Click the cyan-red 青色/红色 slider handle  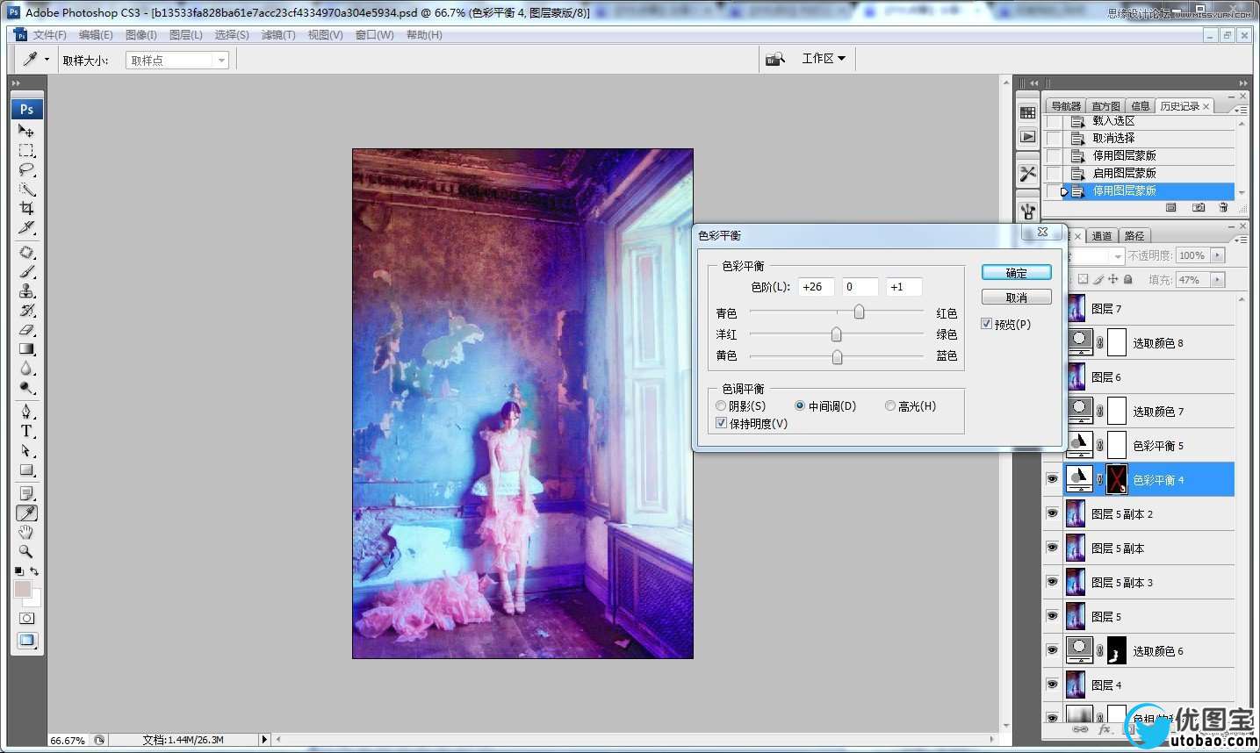click(x=859, y=312)
